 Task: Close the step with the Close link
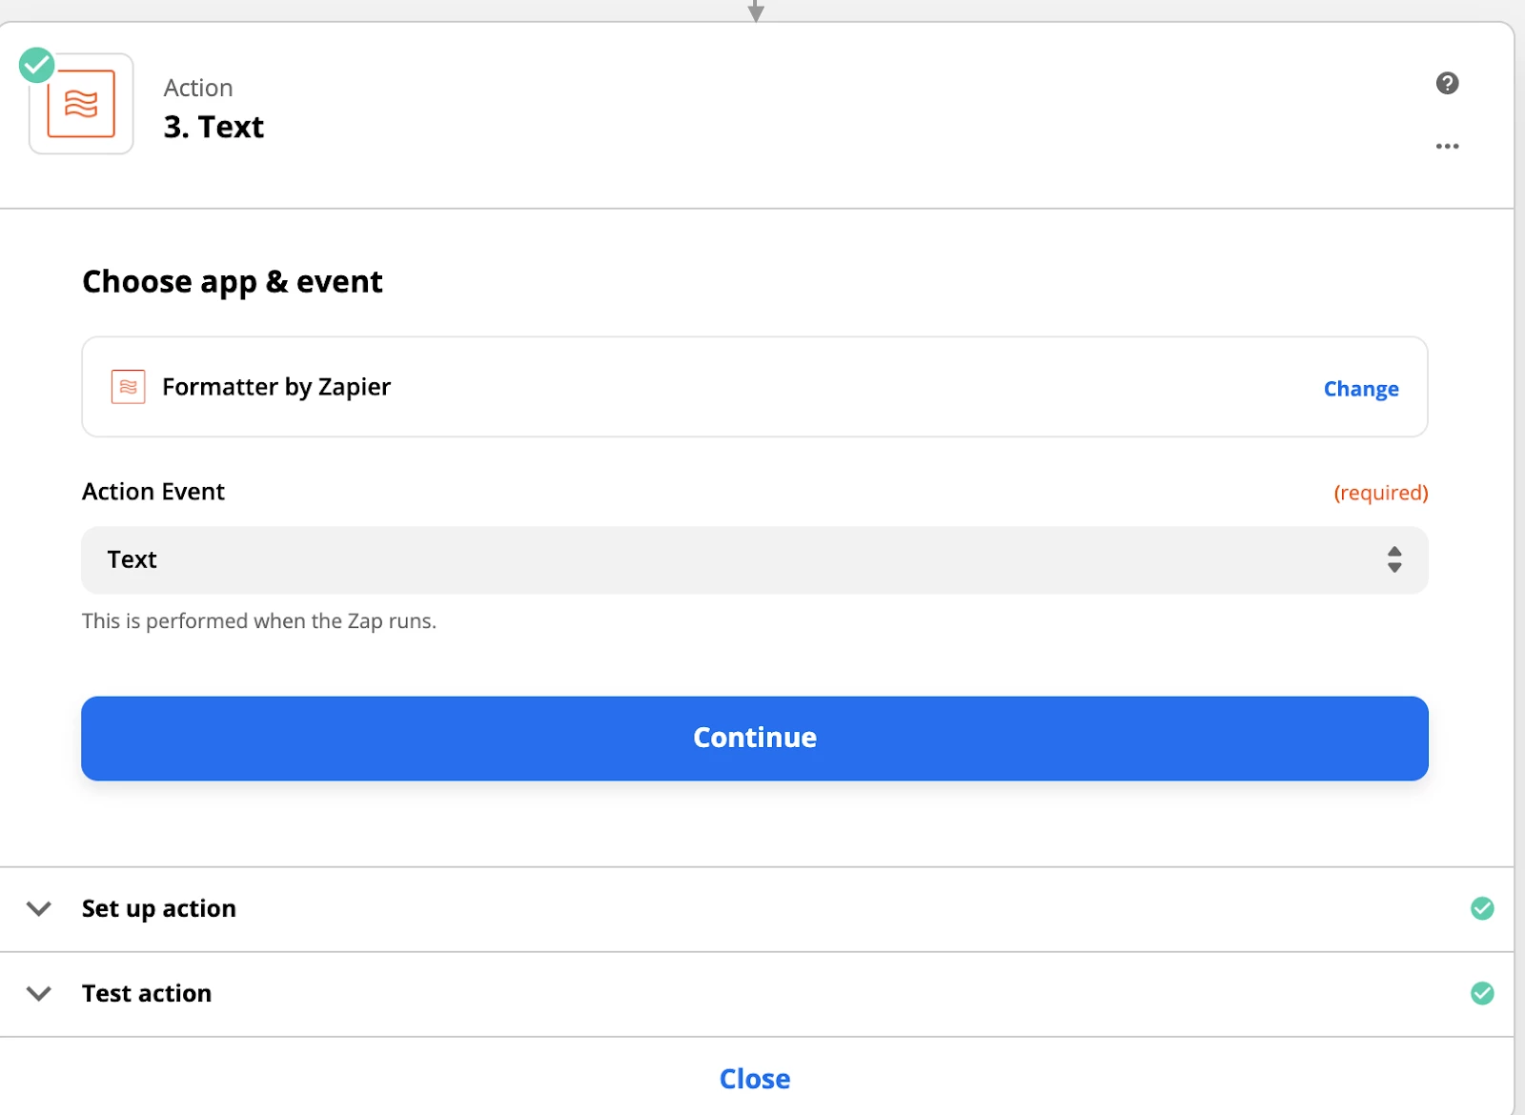click(x=754, y=1078)
